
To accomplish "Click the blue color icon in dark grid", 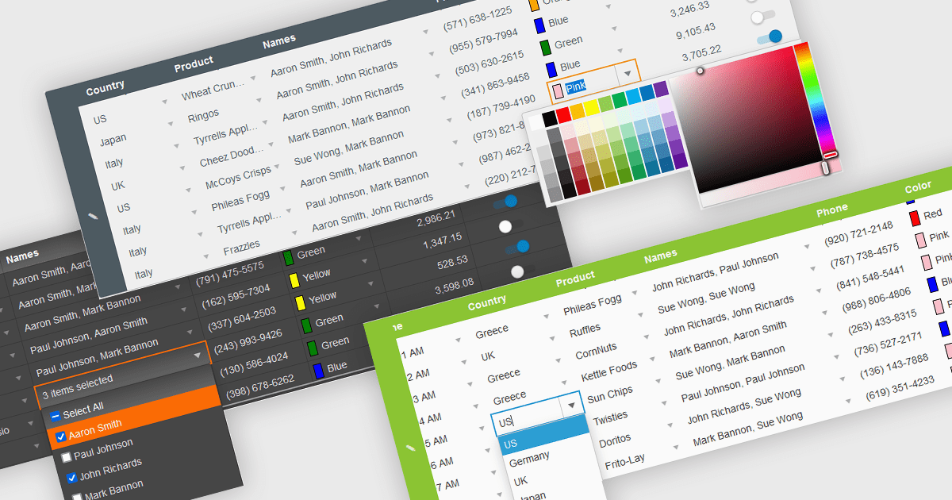I will (x=317, y=370).
